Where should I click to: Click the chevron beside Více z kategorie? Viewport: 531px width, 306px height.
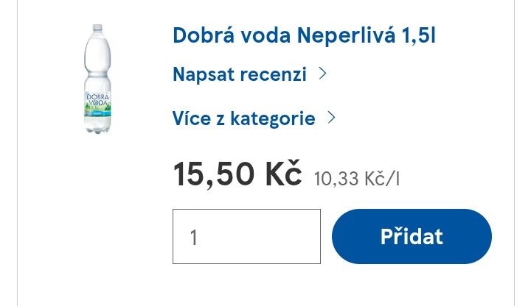[x=331, y=118]
